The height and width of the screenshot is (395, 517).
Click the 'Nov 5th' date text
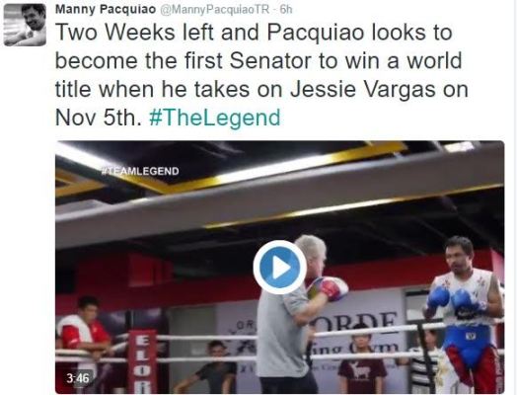tap(99, 118)
